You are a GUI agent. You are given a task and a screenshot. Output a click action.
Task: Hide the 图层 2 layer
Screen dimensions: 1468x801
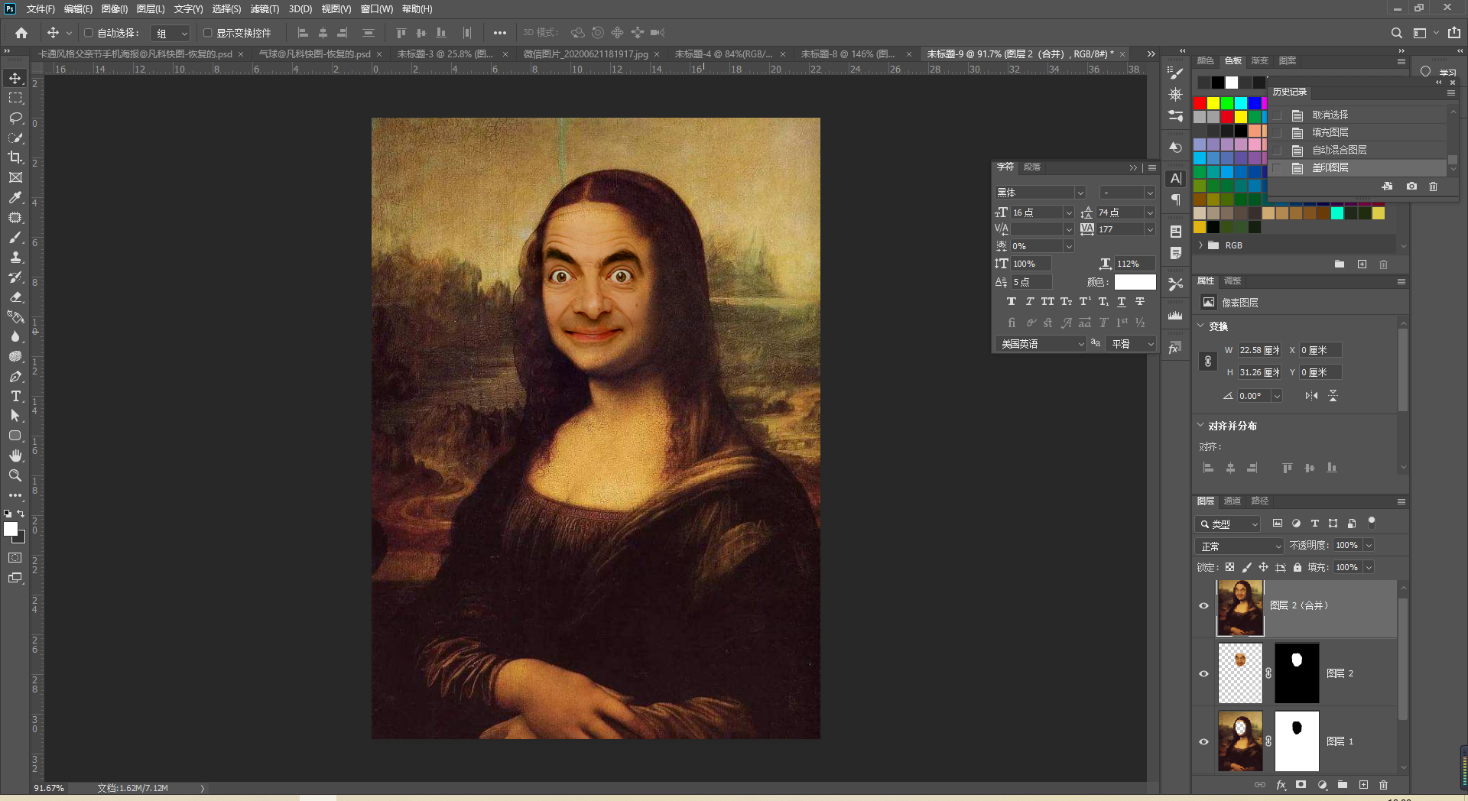[1203, 673]
